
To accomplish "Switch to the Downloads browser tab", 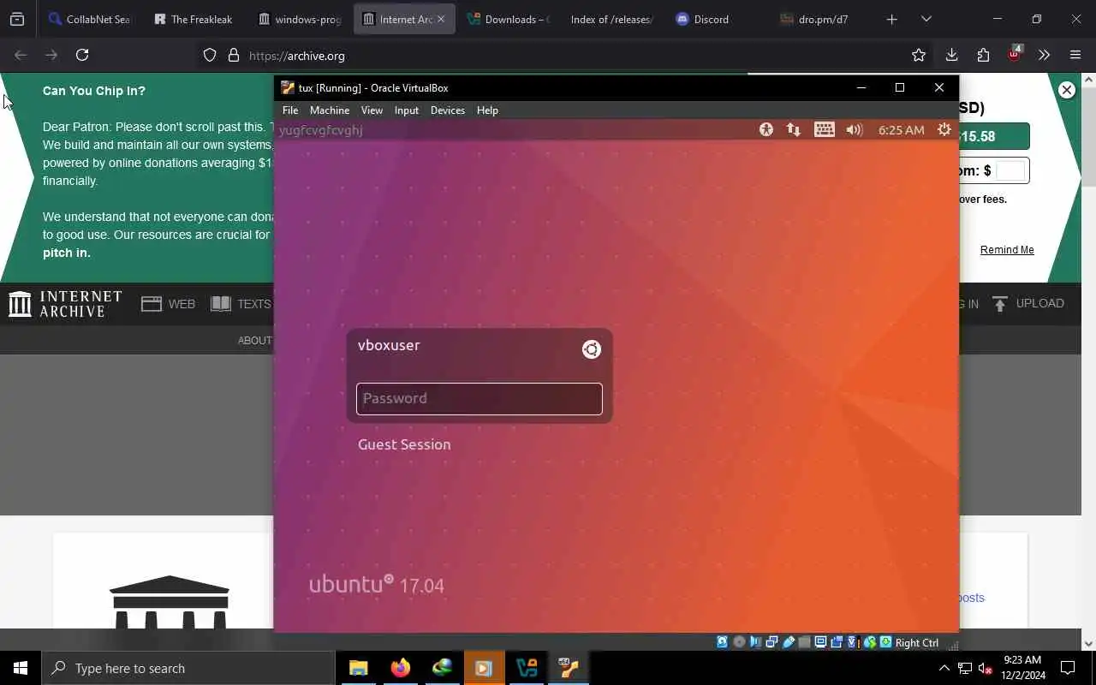I will point(509,19).
